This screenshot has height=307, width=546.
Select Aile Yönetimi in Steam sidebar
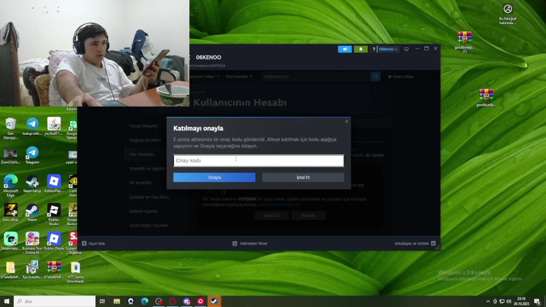pyautogui.click(x=141, y=154)
